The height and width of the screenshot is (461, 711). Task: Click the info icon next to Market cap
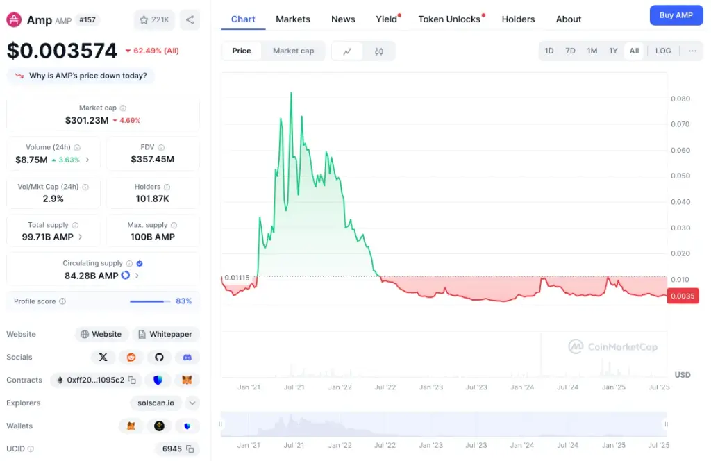123,108
